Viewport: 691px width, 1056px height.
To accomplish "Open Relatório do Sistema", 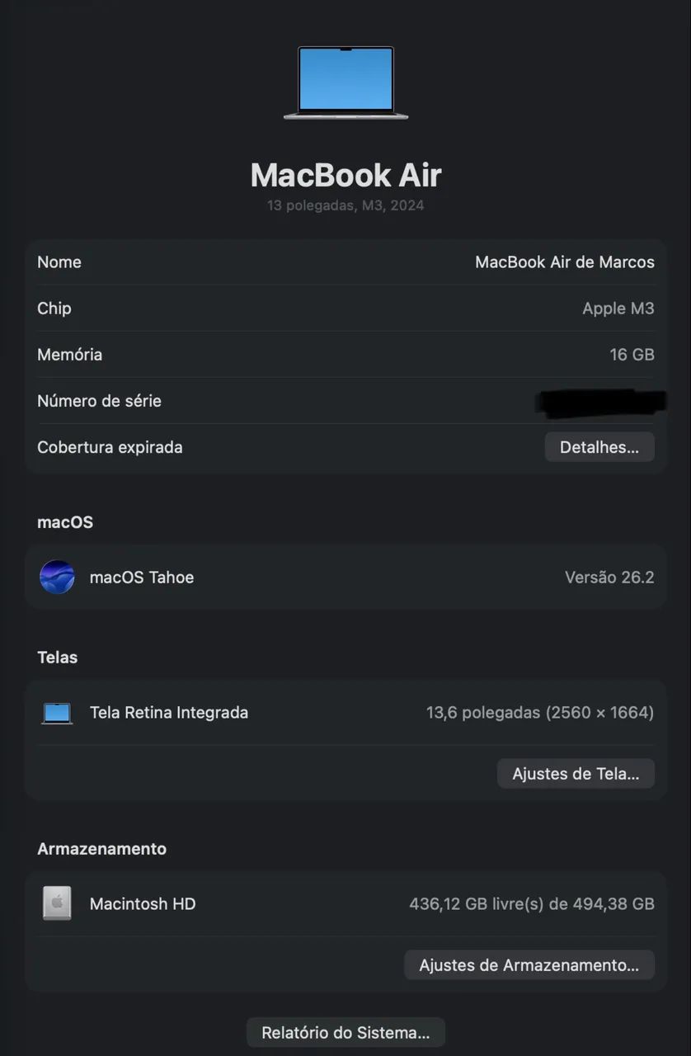I will 345,1032.
